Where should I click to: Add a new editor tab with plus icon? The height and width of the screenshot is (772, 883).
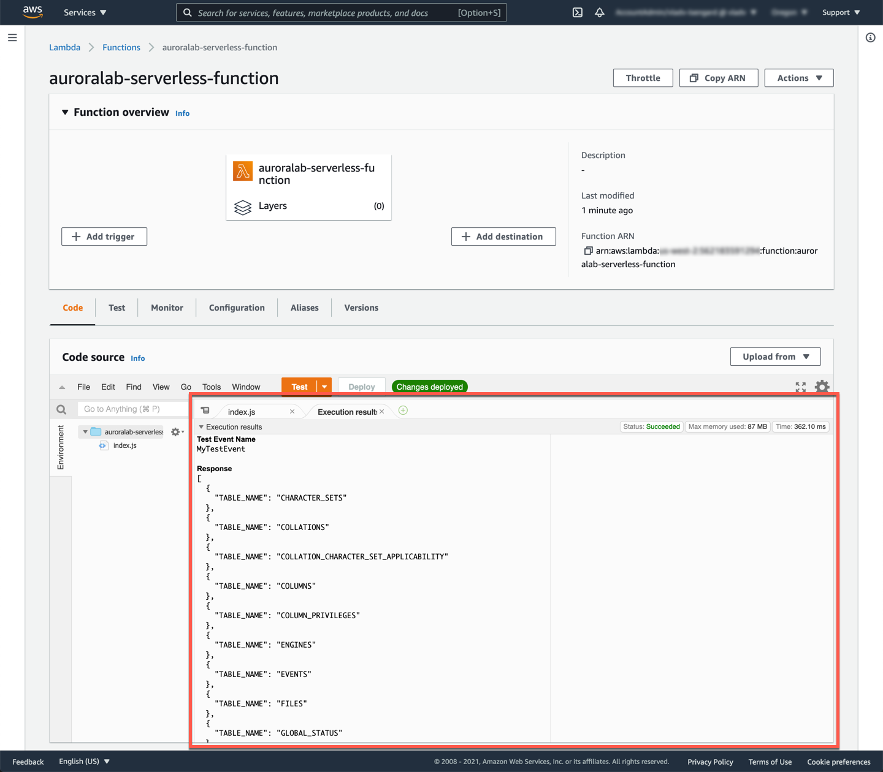(403, 411)
